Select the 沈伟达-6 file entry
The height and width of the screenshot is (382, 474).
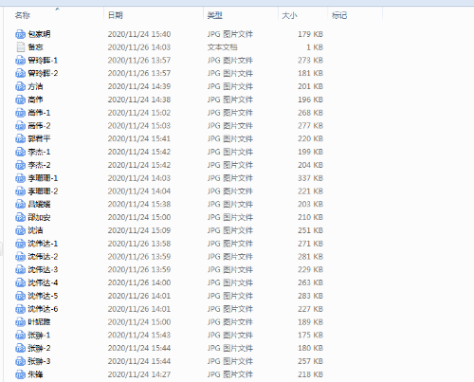click(x=43, y=309)
